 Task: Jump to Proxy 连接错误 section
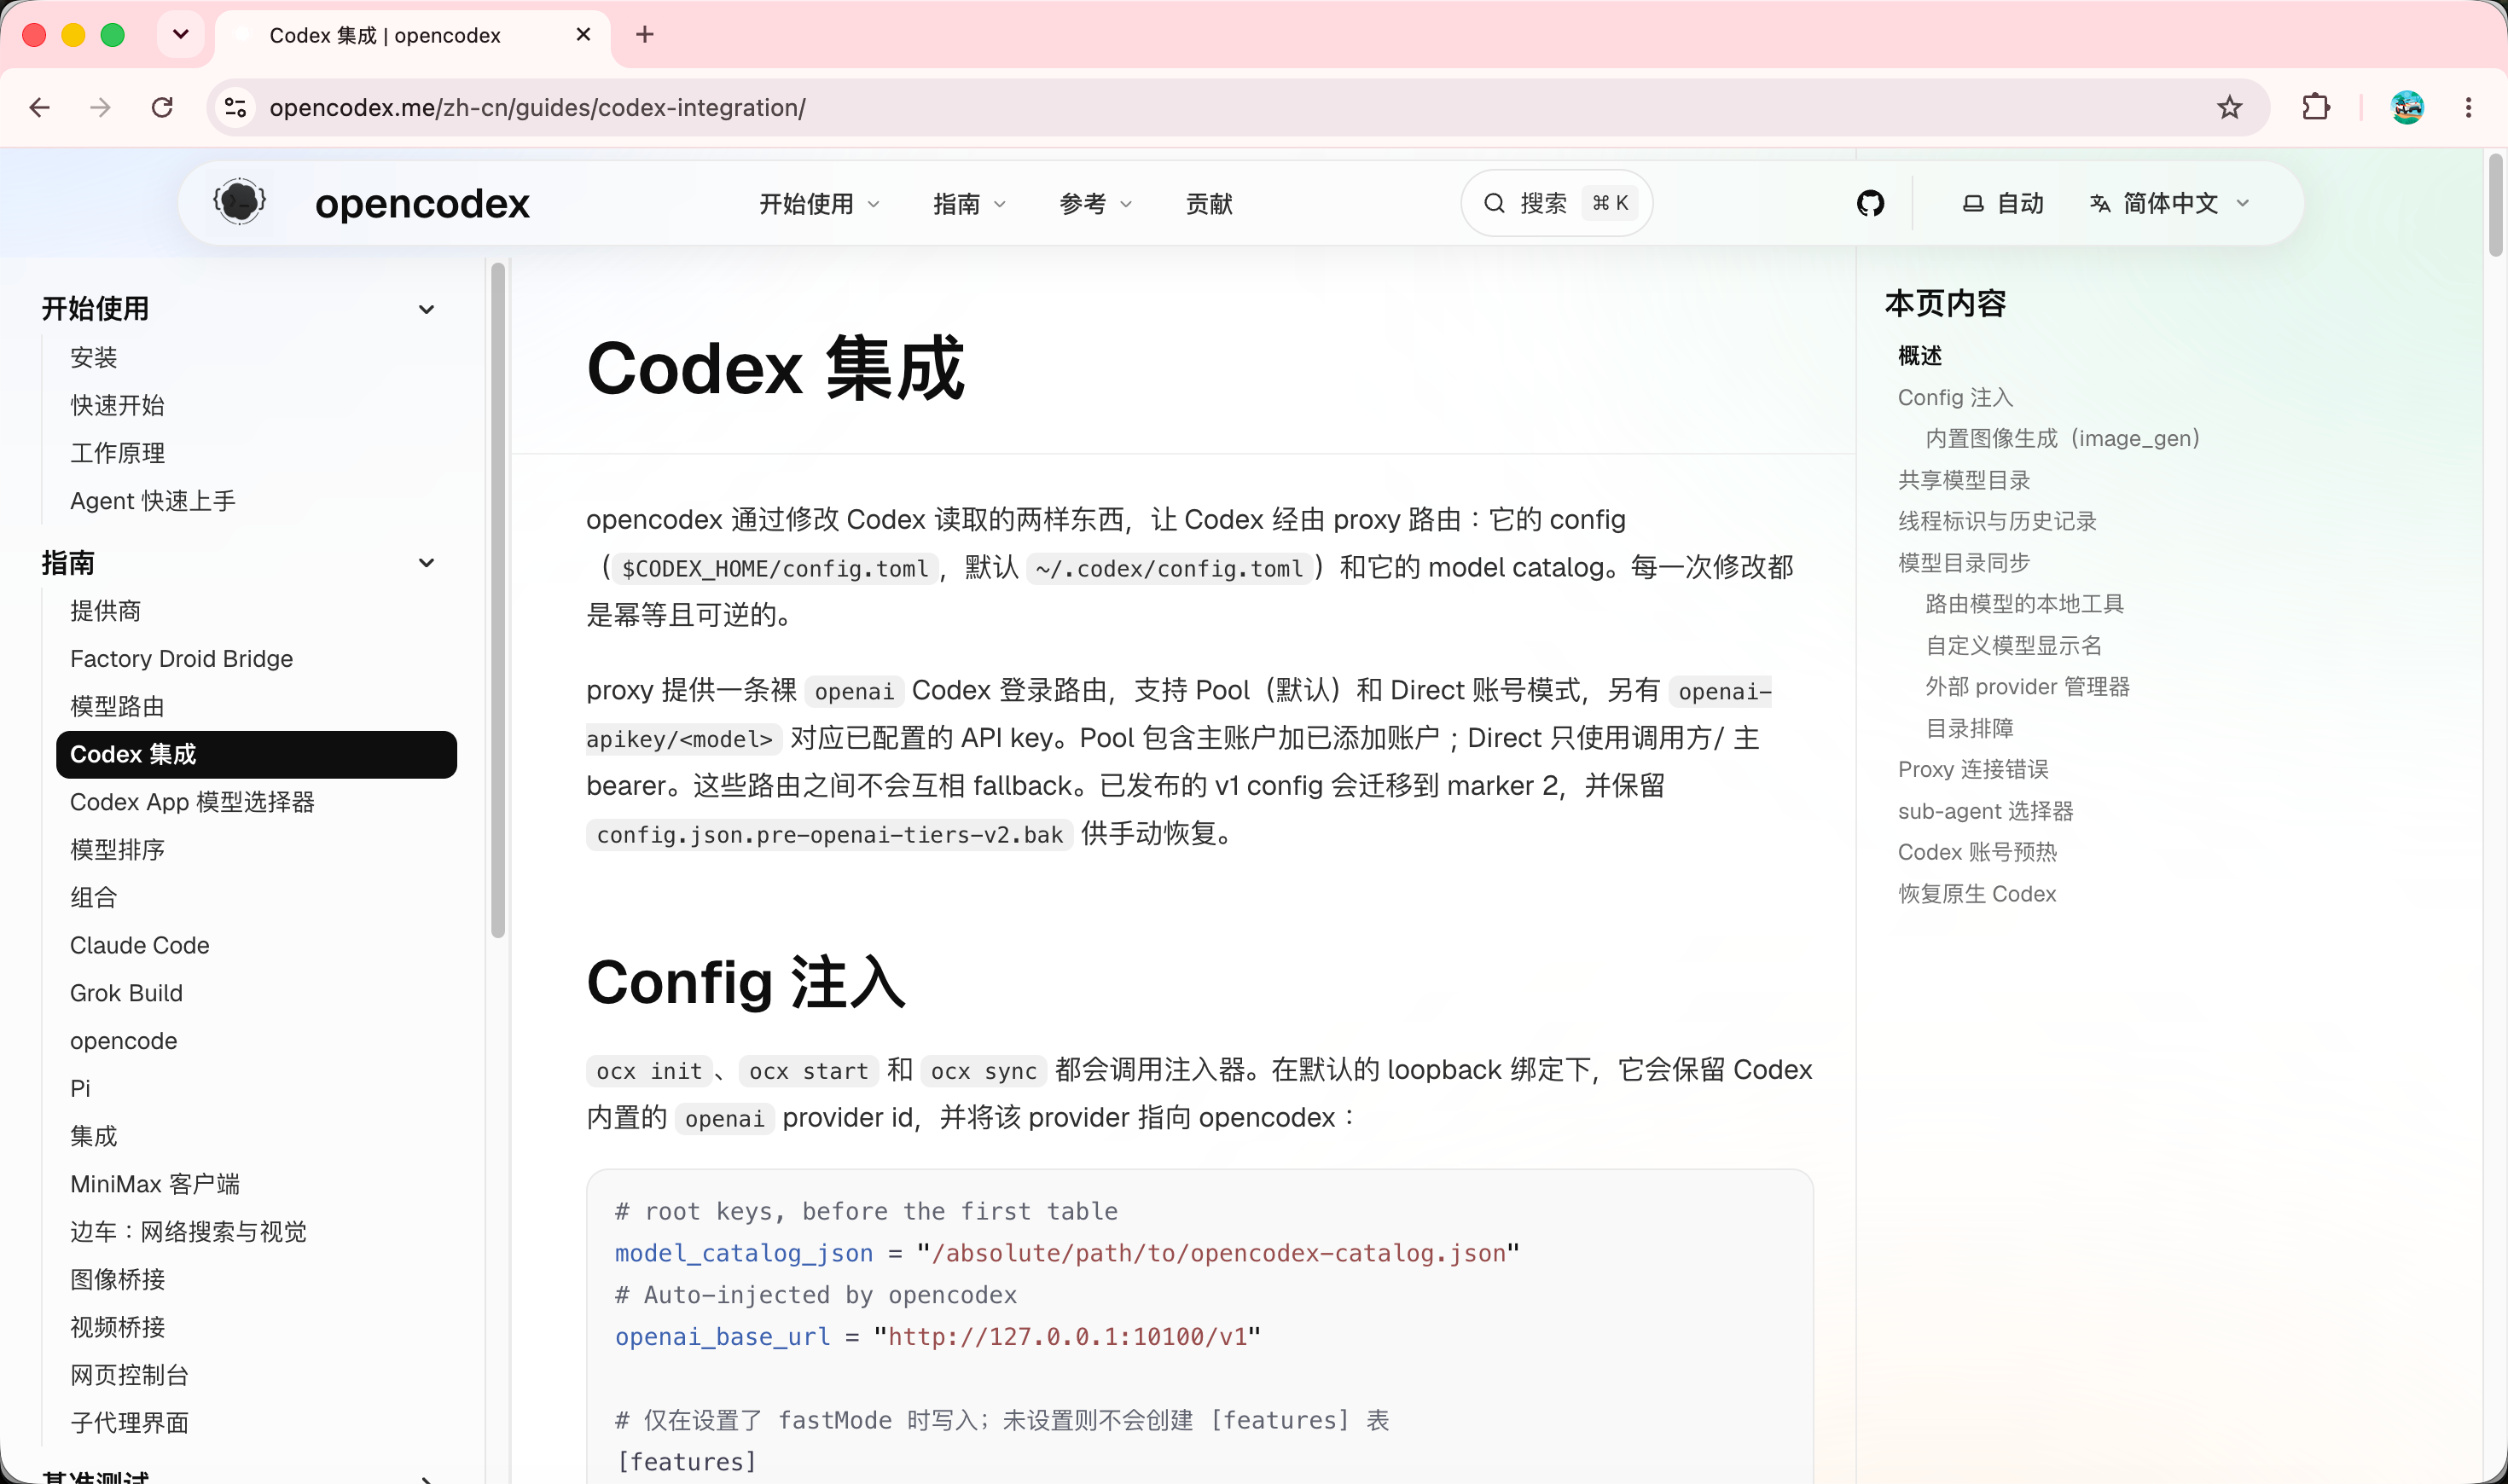tap(1973, 770)
